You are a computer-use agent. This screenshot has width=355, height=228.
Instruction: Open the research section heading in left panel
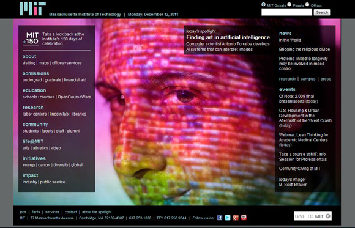[33, 107]
